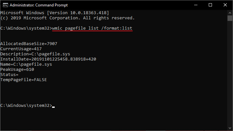Click the Status= output line
Image resolution: width=233 pixels, height=131 pixels.
pyautogui.click(x=9, y=75)
